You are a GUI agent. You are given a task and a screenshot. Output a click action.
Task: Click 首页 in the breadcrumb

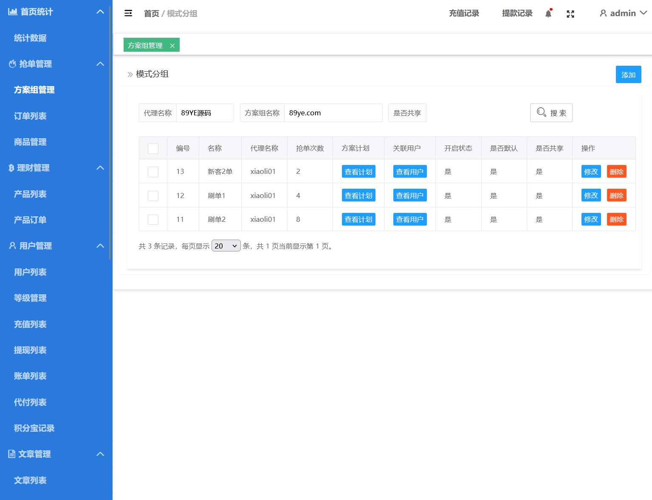tap(152, 14)
